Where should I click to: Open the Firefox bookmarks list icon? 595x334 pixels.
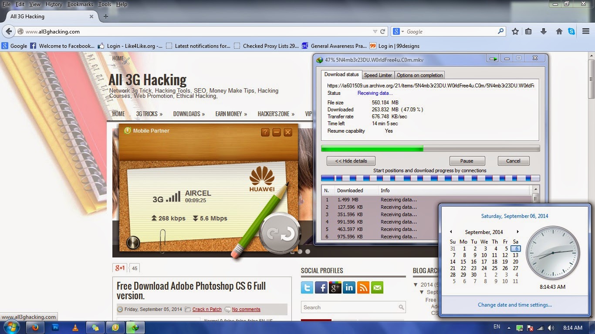tap(528, 31)
